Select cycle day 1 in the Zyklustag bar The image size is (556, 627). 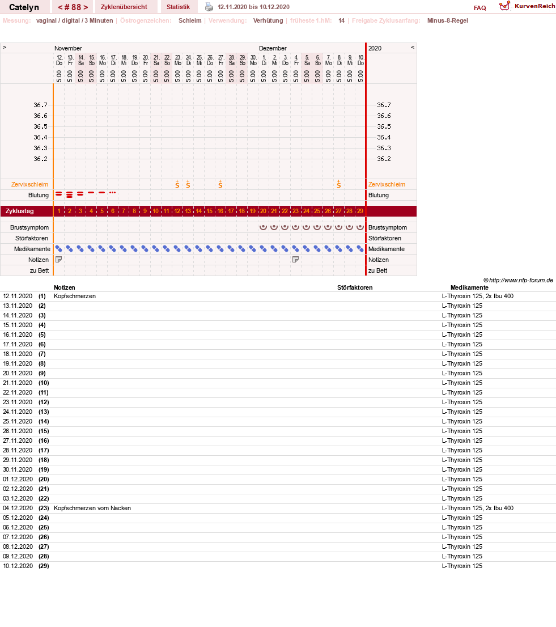[59, 211]
